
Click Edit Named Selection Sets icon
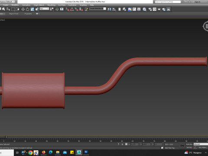(86, 9)
